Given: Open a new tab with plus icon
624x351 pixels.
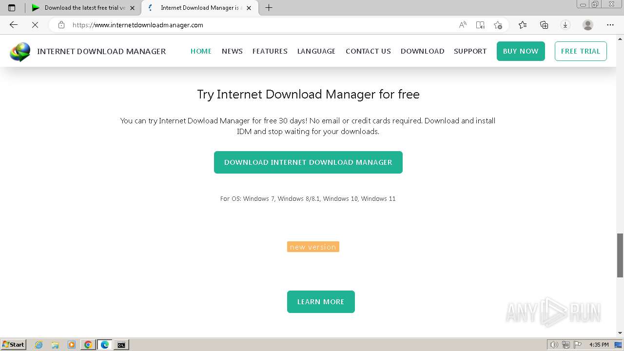Looking at the screenshot, I should click(269, 8).
